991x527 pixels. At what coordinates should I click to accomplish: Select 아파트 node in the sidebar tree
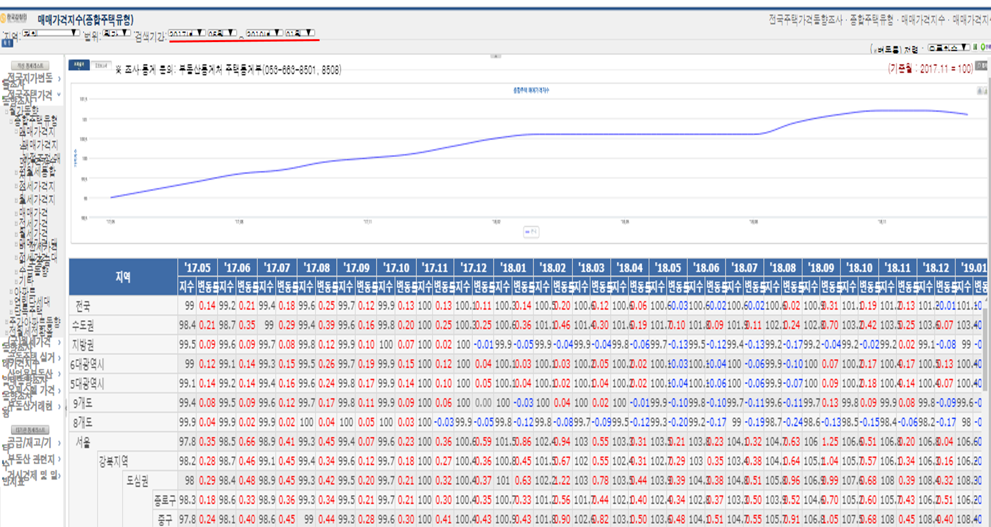pos(24,291)
